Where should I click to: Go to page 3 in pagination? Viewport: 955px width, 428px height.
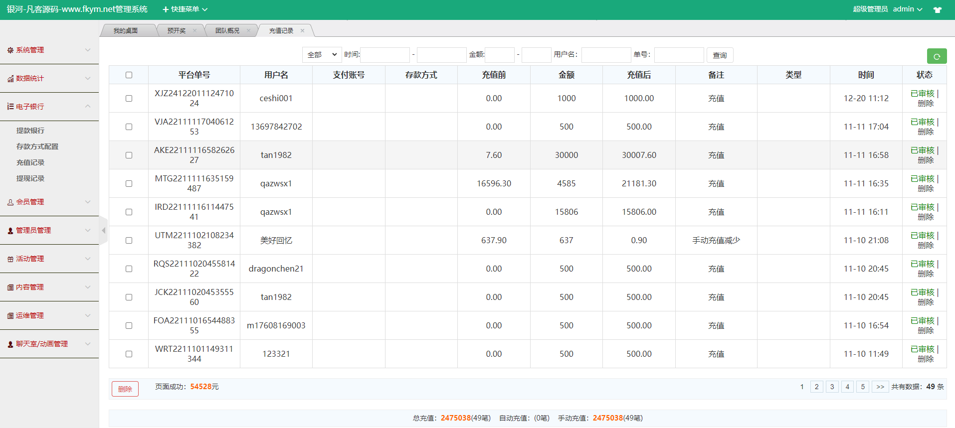[832, 387]
